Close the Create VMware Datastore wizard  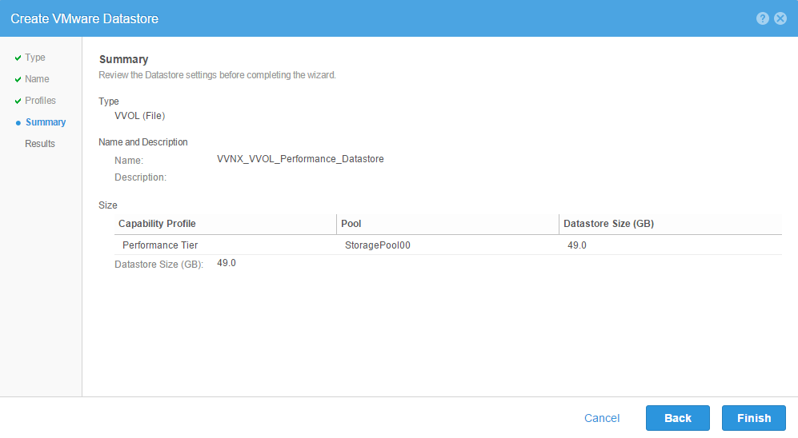click(780, 18)
